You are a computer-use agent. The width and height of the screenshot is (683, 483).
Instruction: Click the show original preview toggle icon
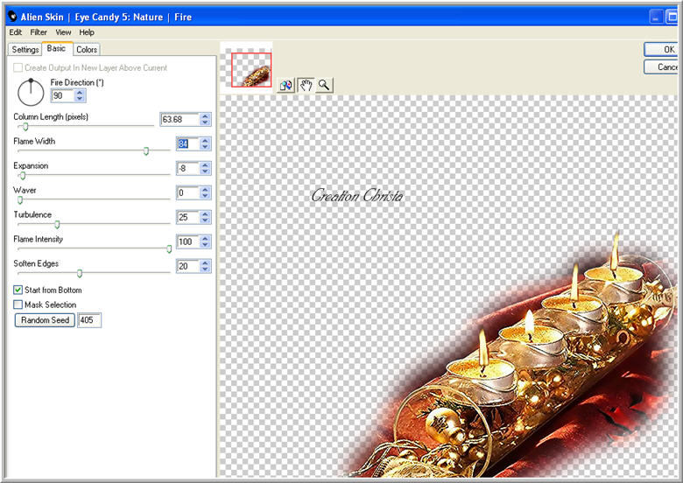(x=285, y=85)
